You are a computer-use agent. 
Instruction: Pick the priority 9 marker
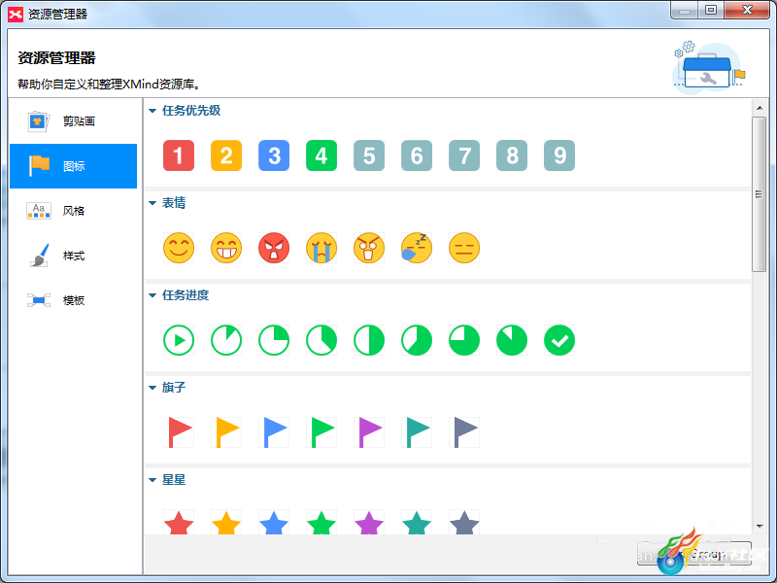(x=559, y=155)
